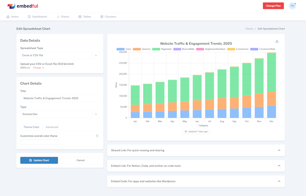
Task: Toggle the AvgSessionDuration legend series
Action: tap(211, 49)
